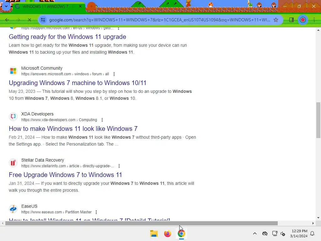The width and height of the screenshot is (321, 241).
Task: Open muted volume tray icon
Action: (x=283, y=233)
